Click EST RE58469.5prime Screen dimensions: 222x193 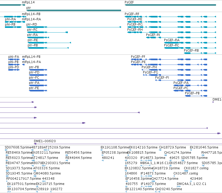(x=19, y=153)
